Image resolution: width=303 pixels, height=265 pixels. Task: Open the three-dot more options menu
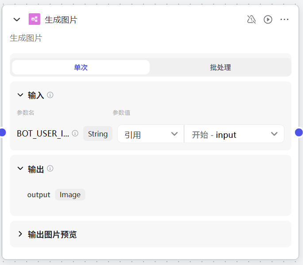(284, 19)
